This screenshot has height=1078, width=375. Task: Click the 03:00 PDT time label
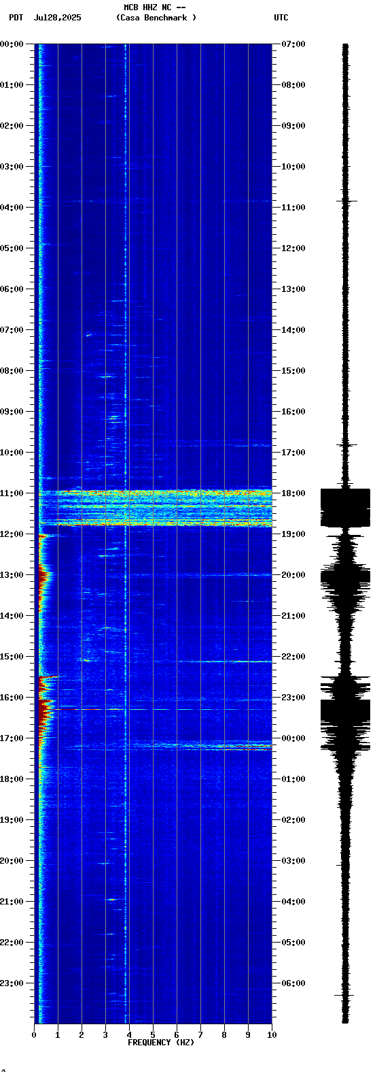coord(12,167)
